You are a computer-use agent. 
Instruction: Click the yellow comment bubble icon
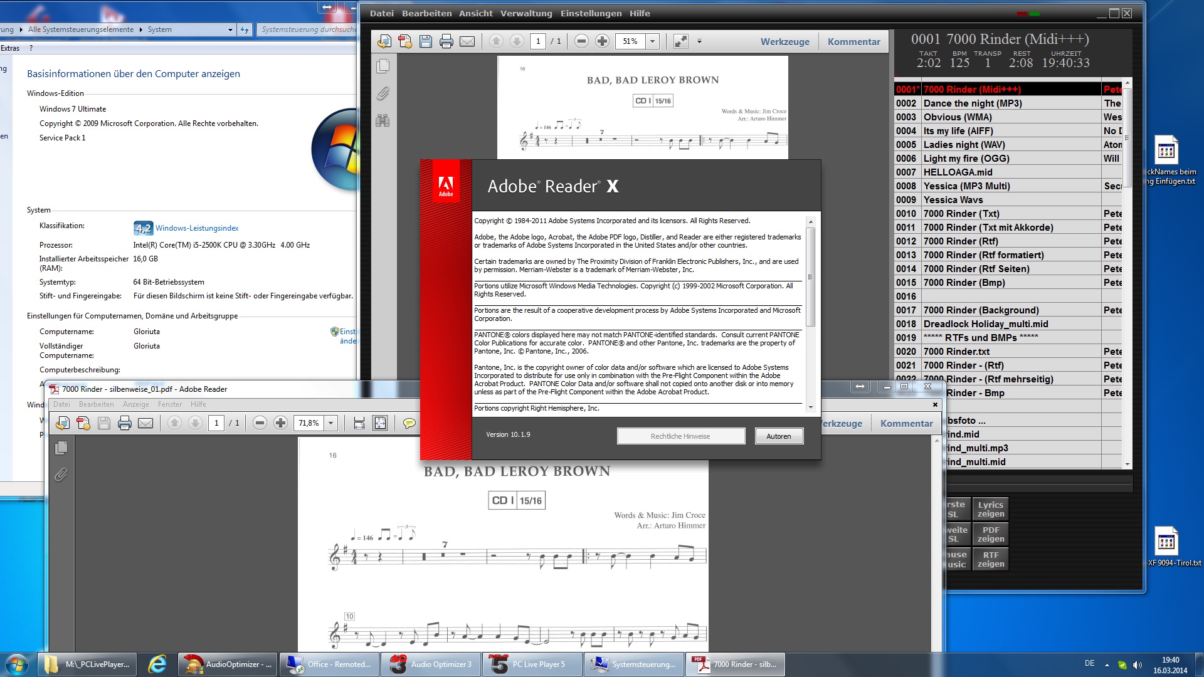point(409,423)
